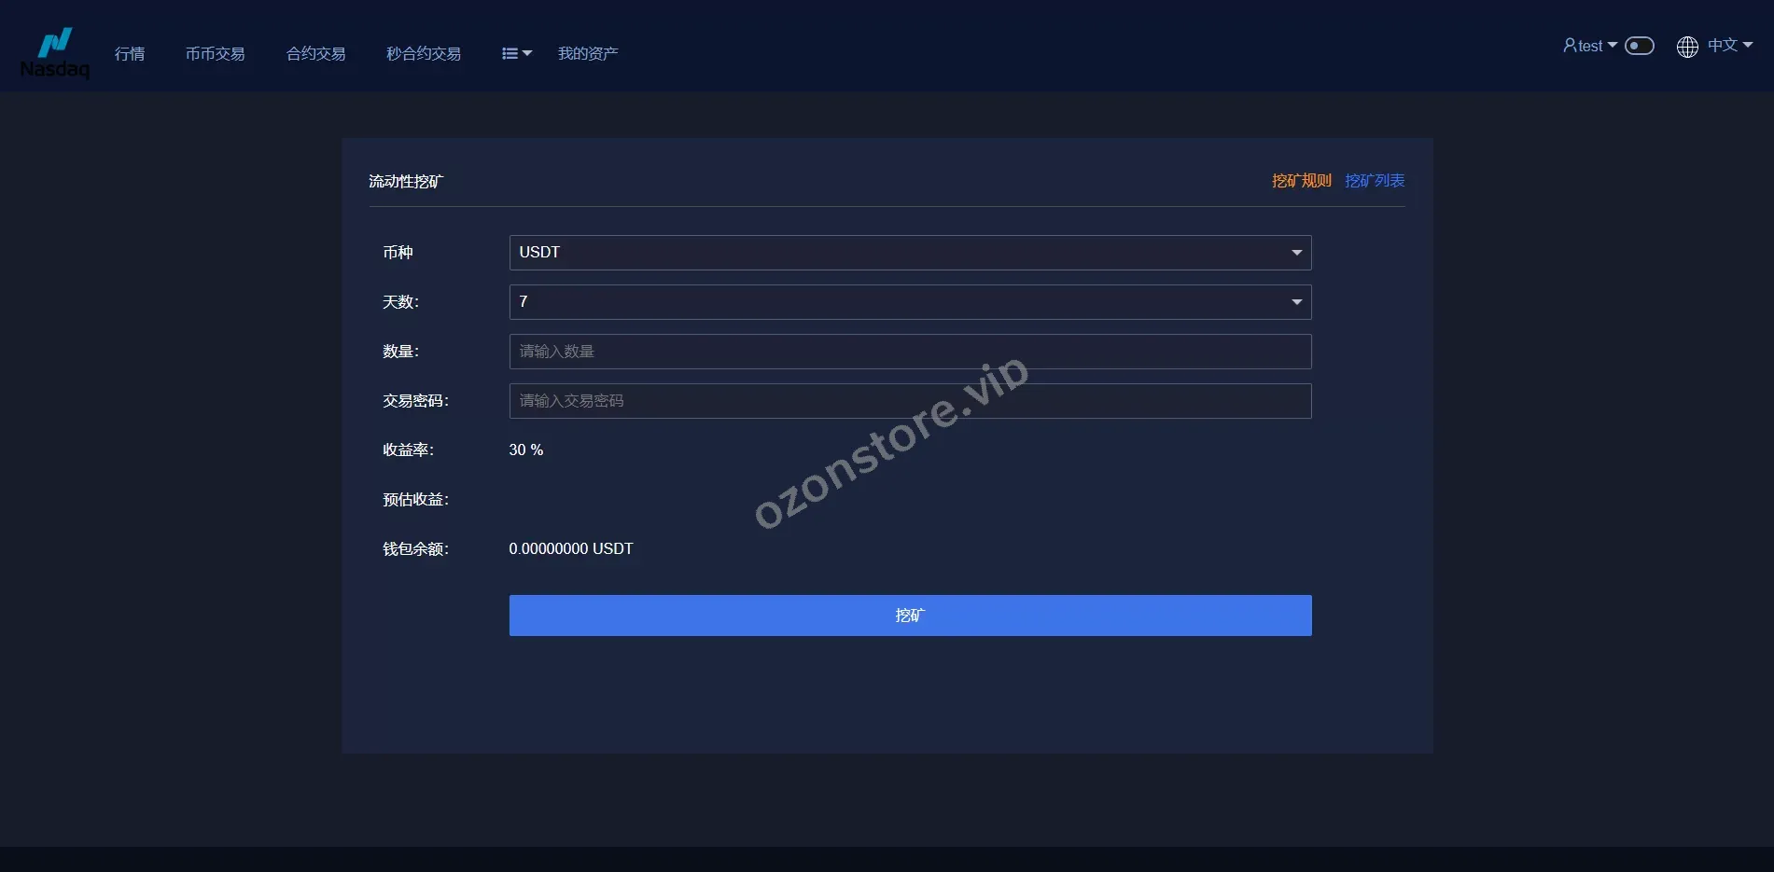
Task: Click the globe language icon
Action: click(x=1687, y=47)
